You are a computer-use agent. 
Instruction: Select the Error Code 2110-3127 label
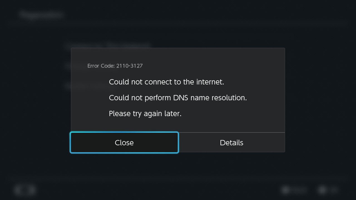115,66
